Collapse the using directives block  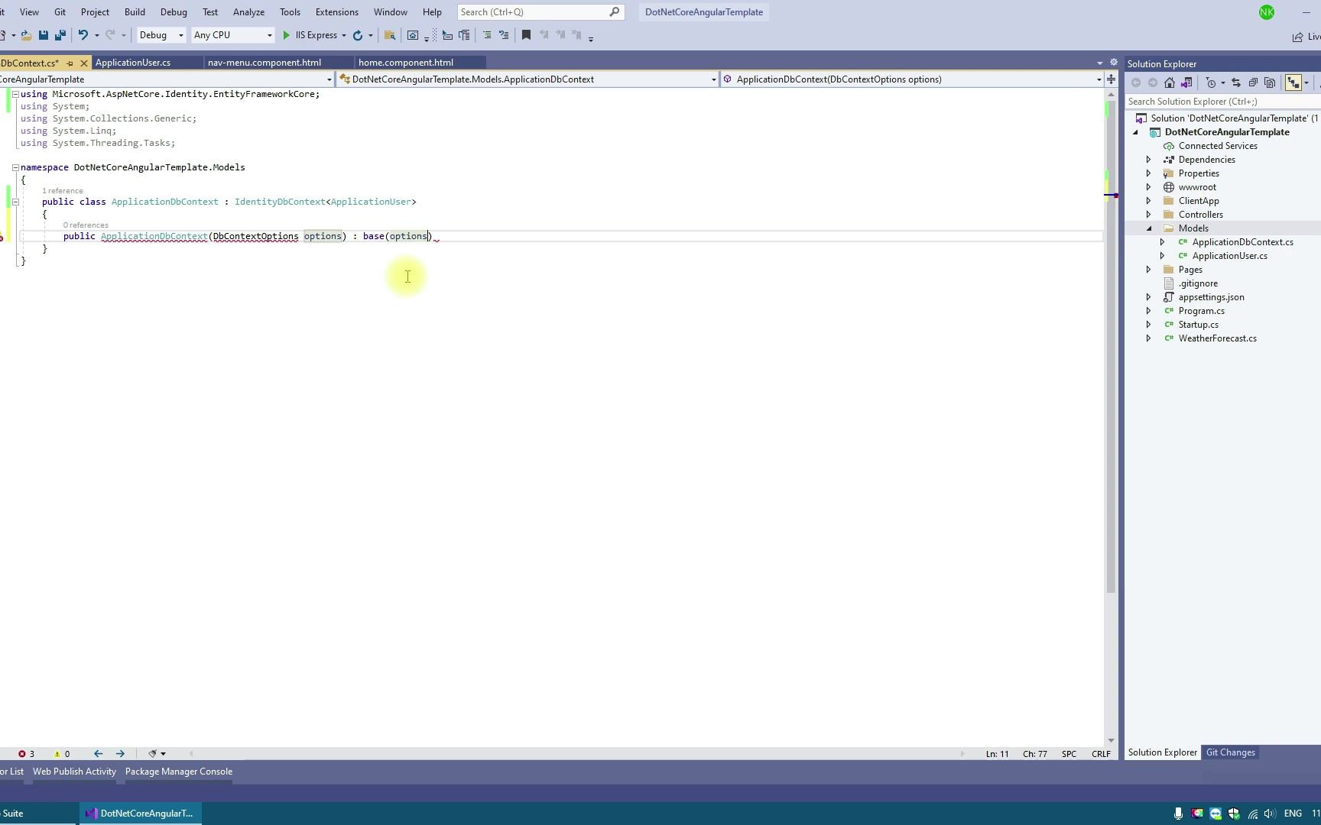click(x=15, y=94)
